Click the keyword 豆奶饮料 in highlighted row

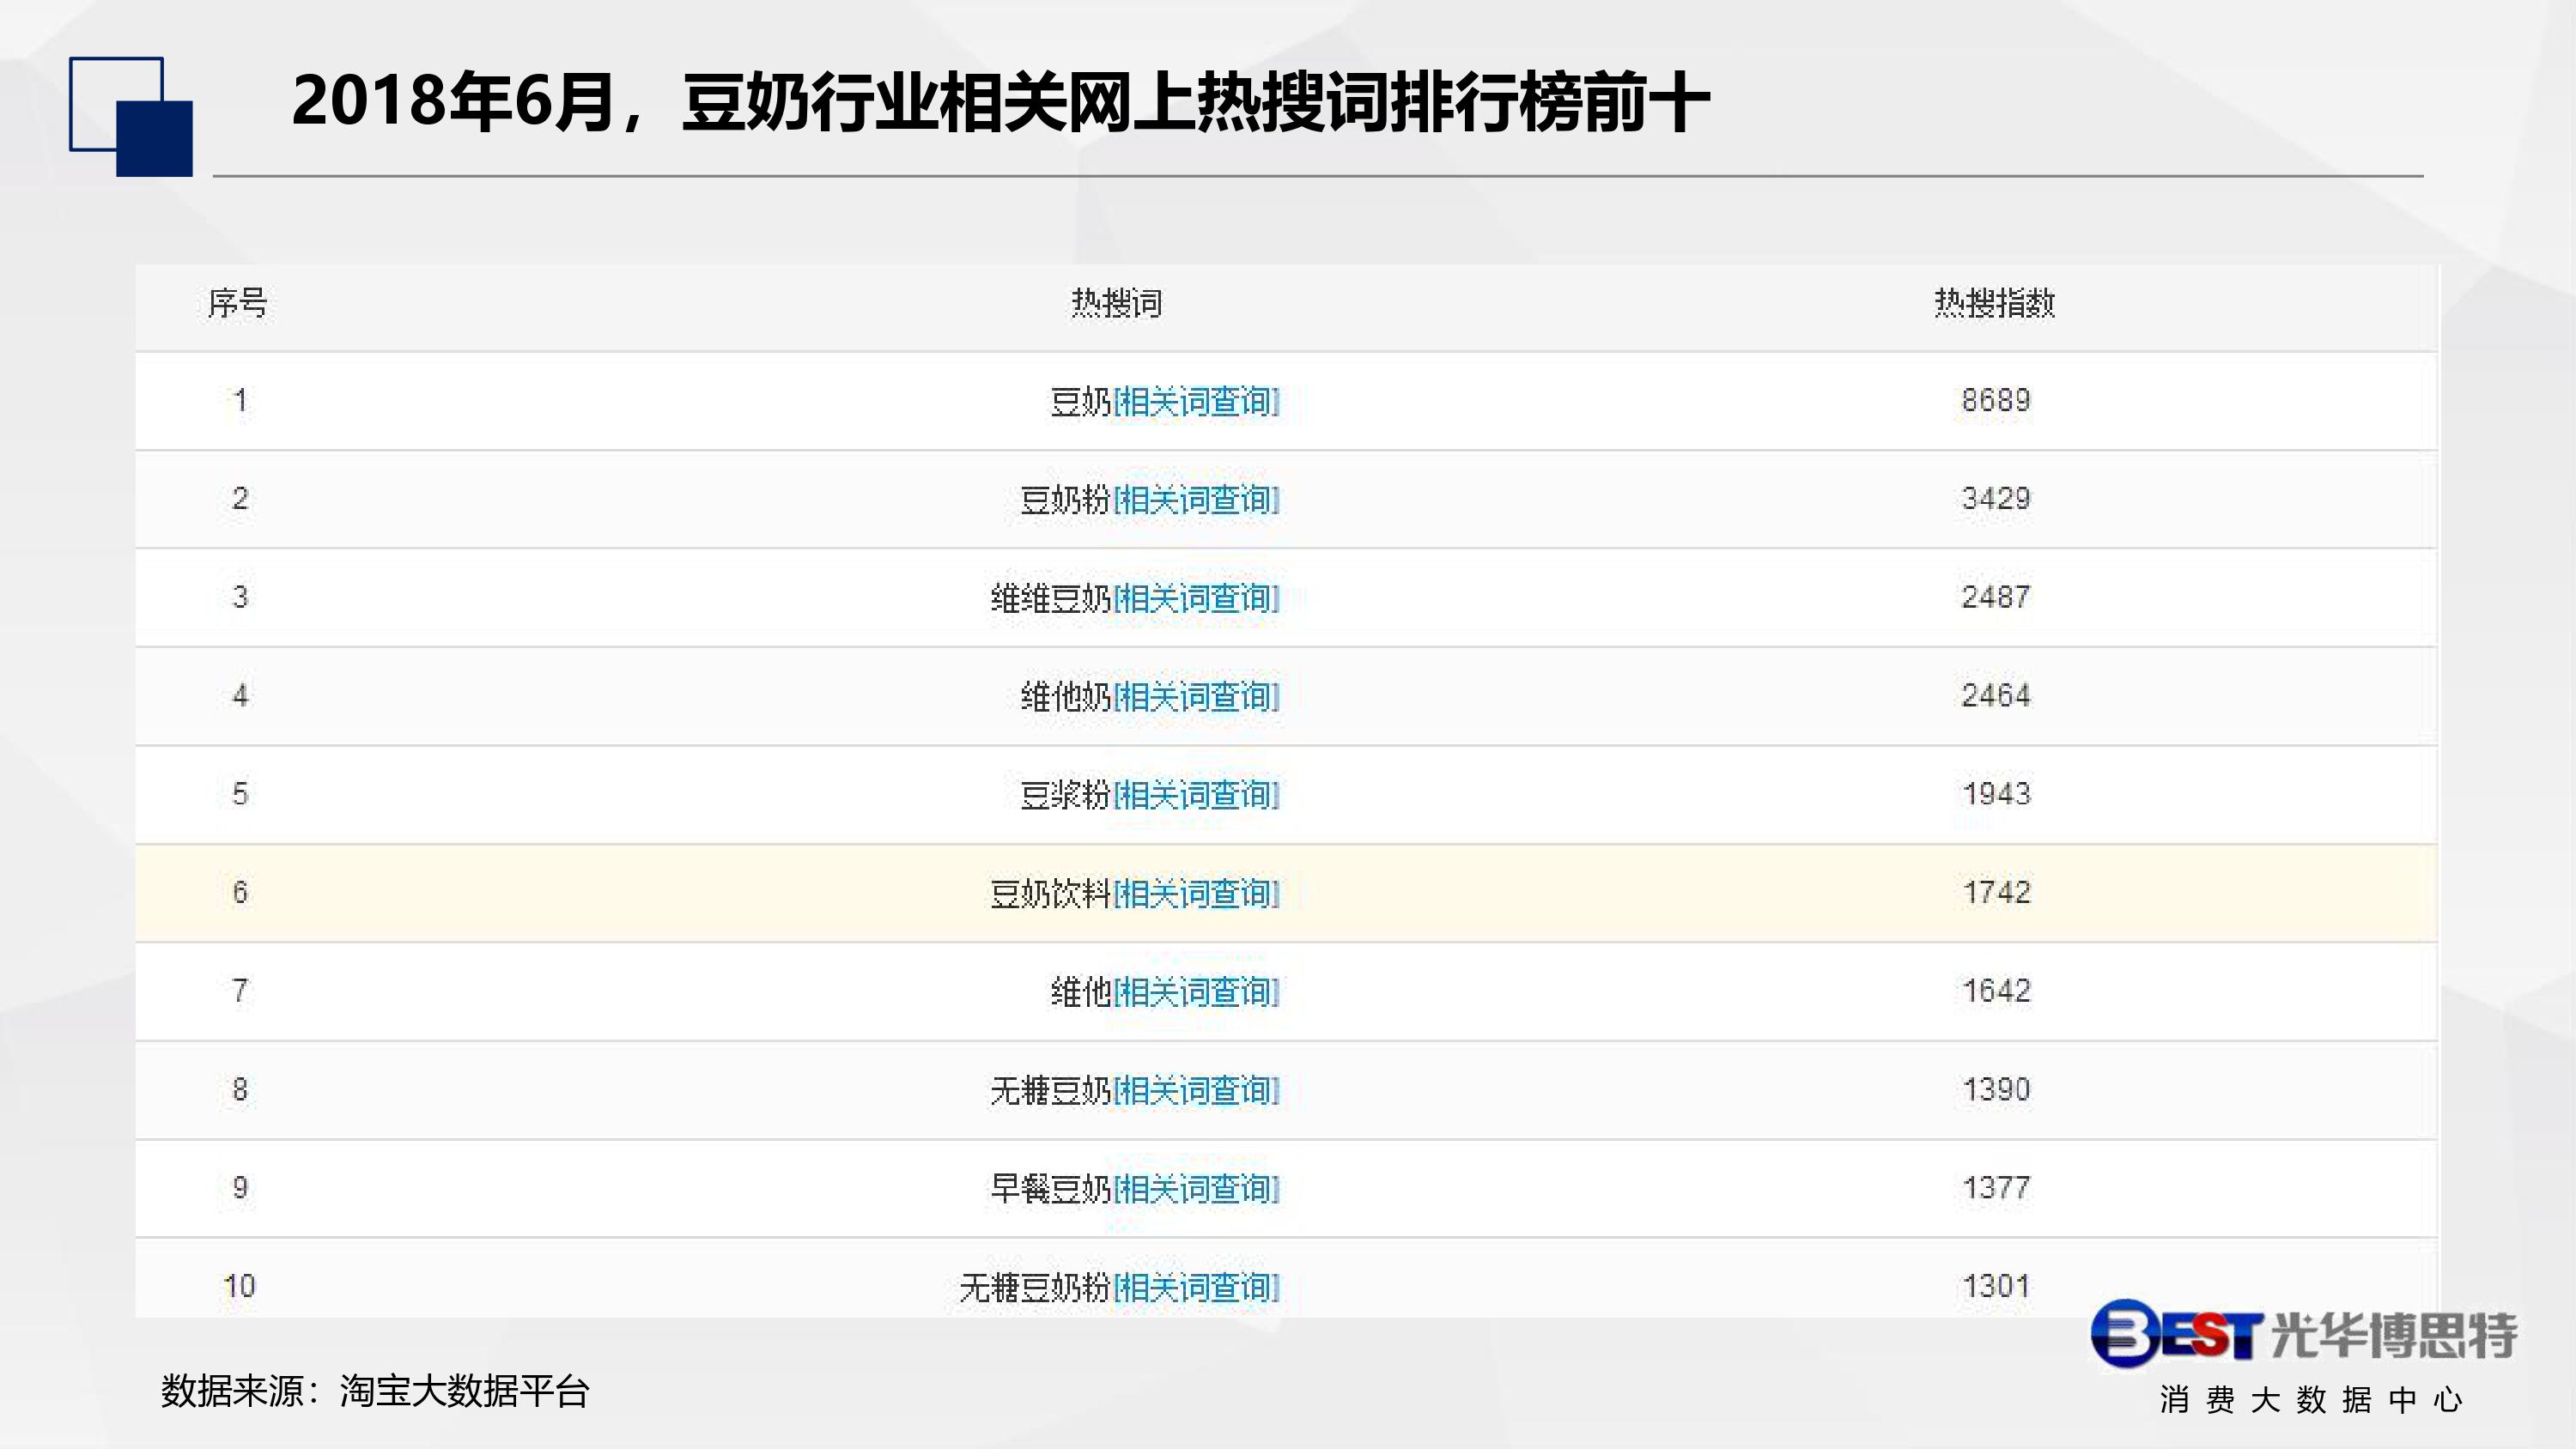(1051, 893)
